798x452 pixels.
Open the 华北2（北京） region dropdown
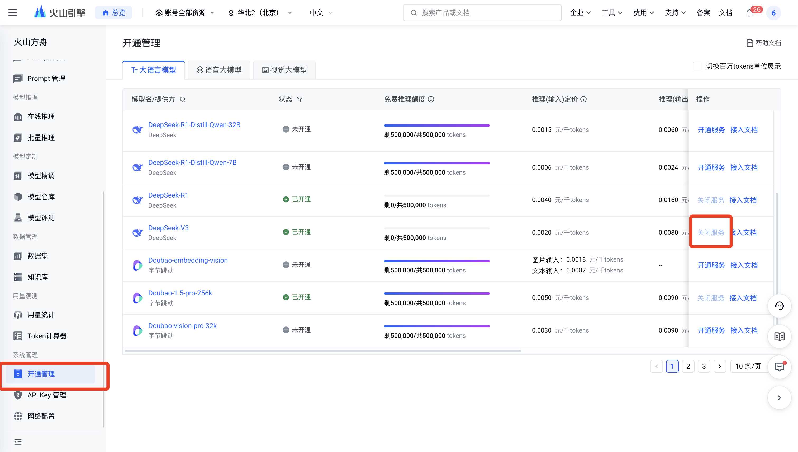[x=260, y=13]
